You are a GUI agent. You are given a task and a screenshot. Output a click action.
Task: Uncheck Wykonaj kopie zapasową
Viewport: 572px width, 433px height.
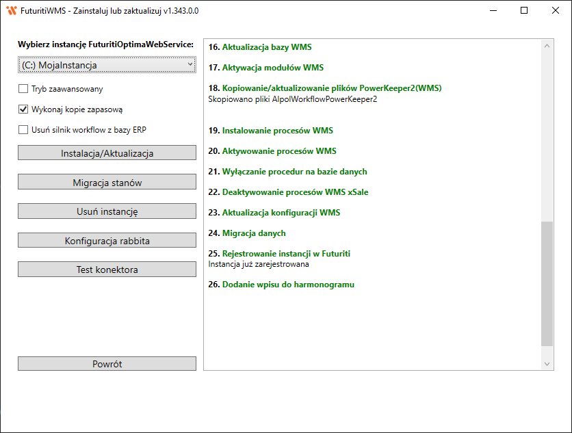point(23,109)
